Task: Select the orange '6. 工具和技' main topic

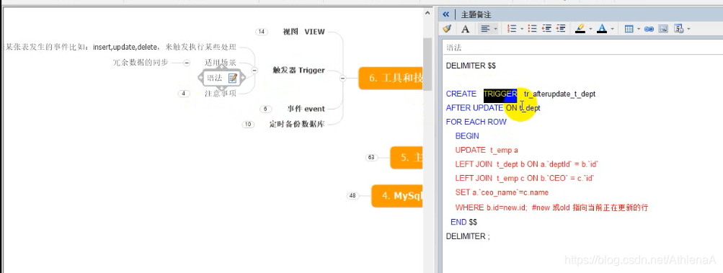Action: [391, 78]
